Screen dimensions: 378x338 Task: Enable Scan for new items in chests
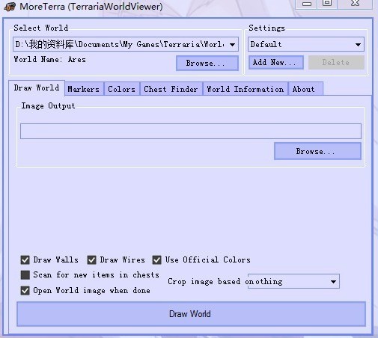coord(25,275)
